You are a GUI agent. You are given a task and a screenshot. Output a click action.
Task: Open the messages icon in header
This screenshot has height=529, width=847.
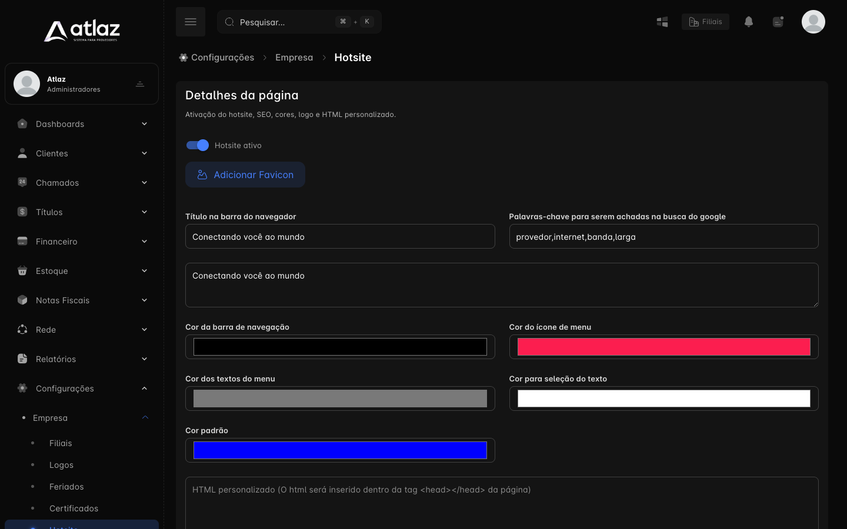[x=778, y=22]
